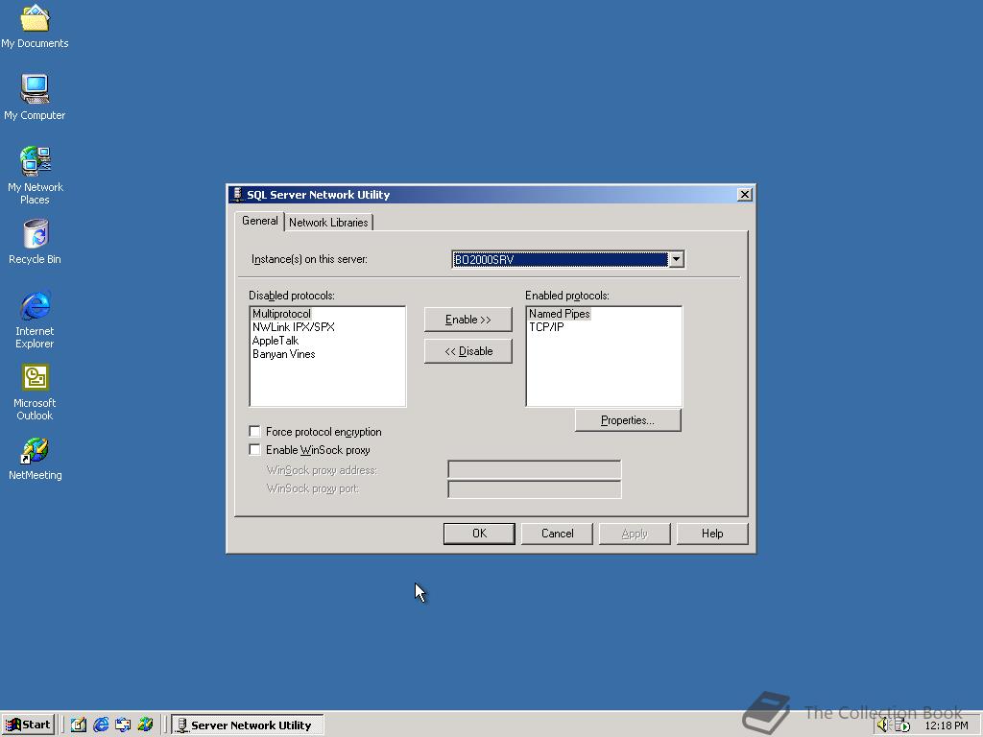Select TCP/IP in Enabled protocols
The image size is (983, 737).
click(x=546, y=327)
